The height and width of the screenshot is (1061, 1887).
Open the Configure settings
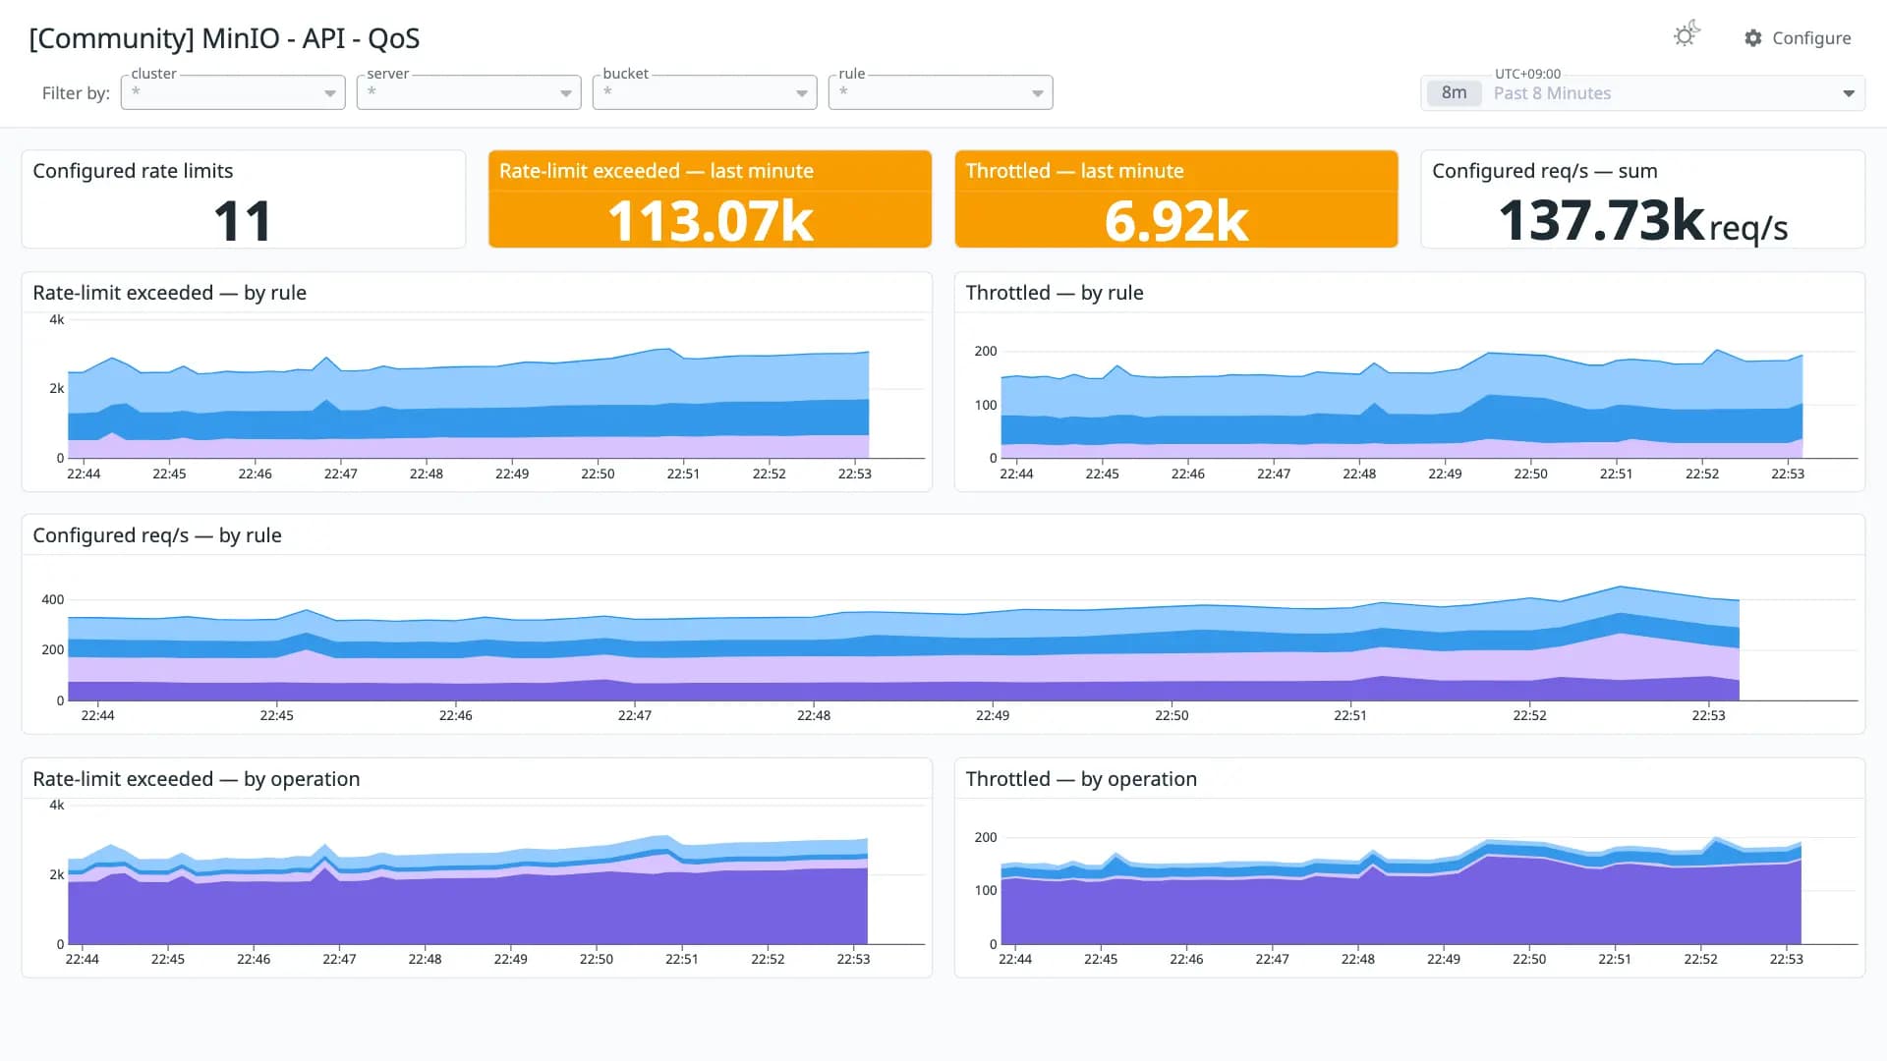(1798, 38)
